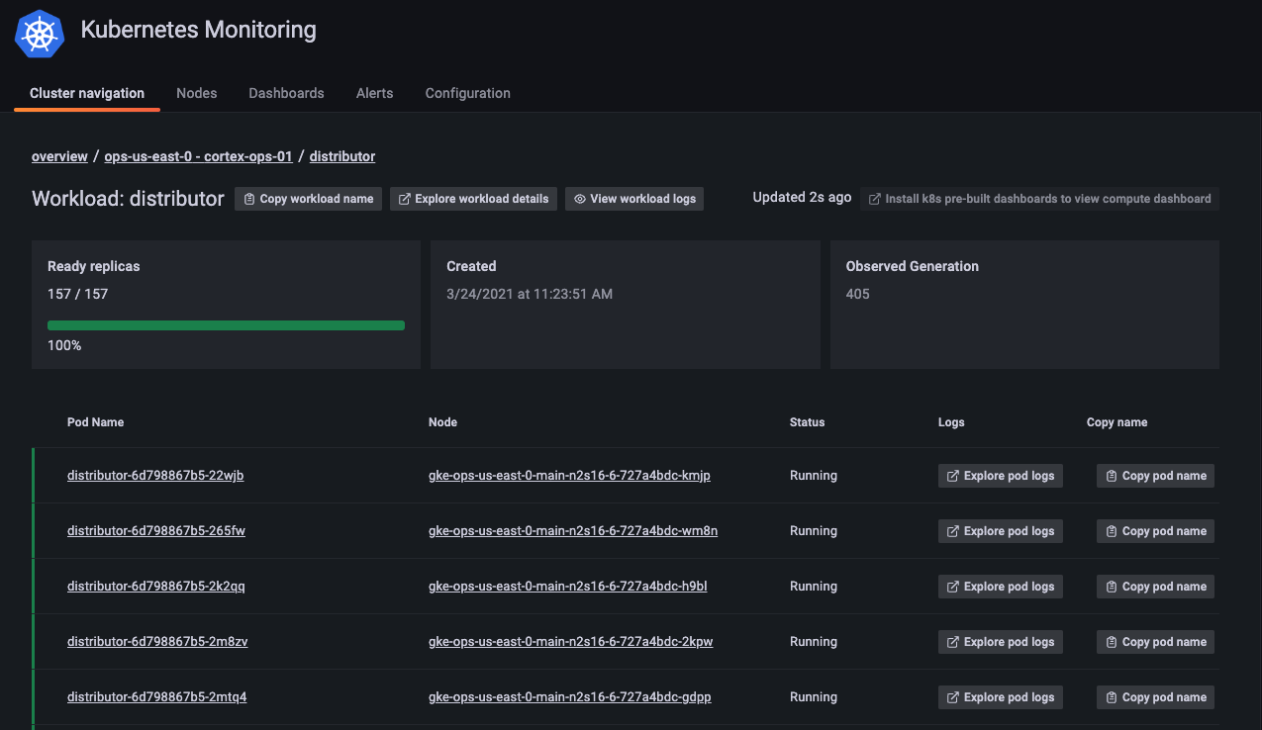Open pod distributor-6d798867b5-2m8zv
Screen dimensions: 1262x730
pos(157,642)
